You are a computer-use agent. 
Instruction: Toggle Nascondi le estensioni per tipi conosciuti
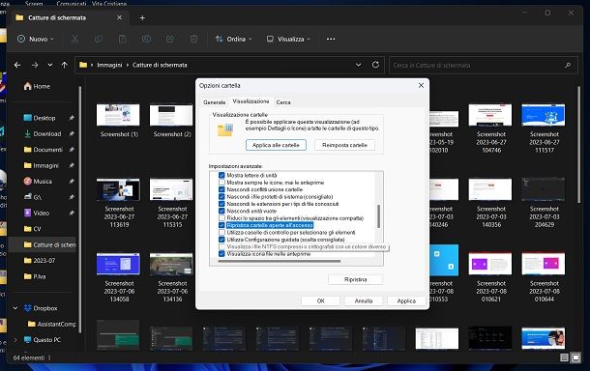point(221,204)
